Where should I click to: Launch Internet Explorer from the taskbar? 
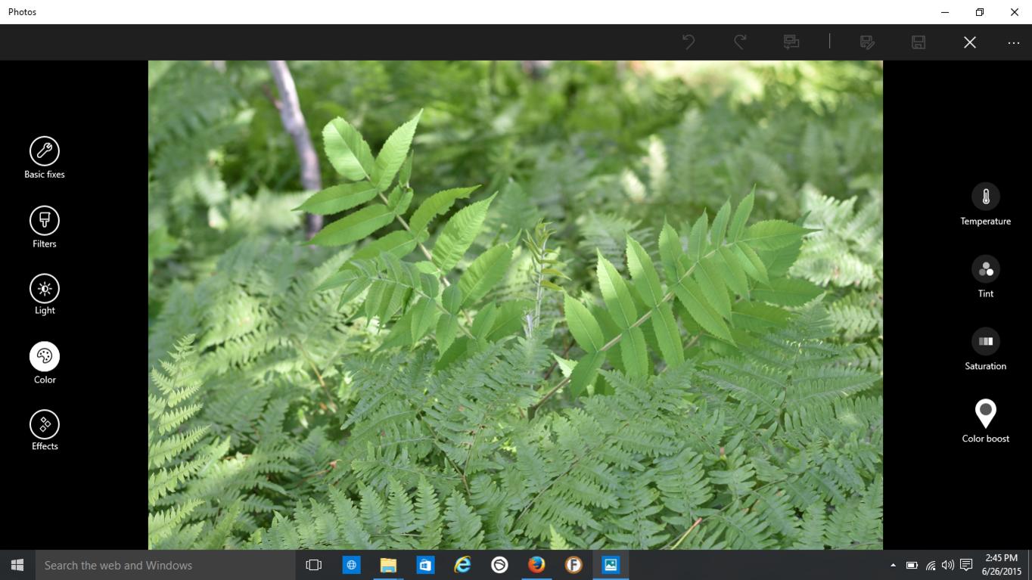[462, 565]
